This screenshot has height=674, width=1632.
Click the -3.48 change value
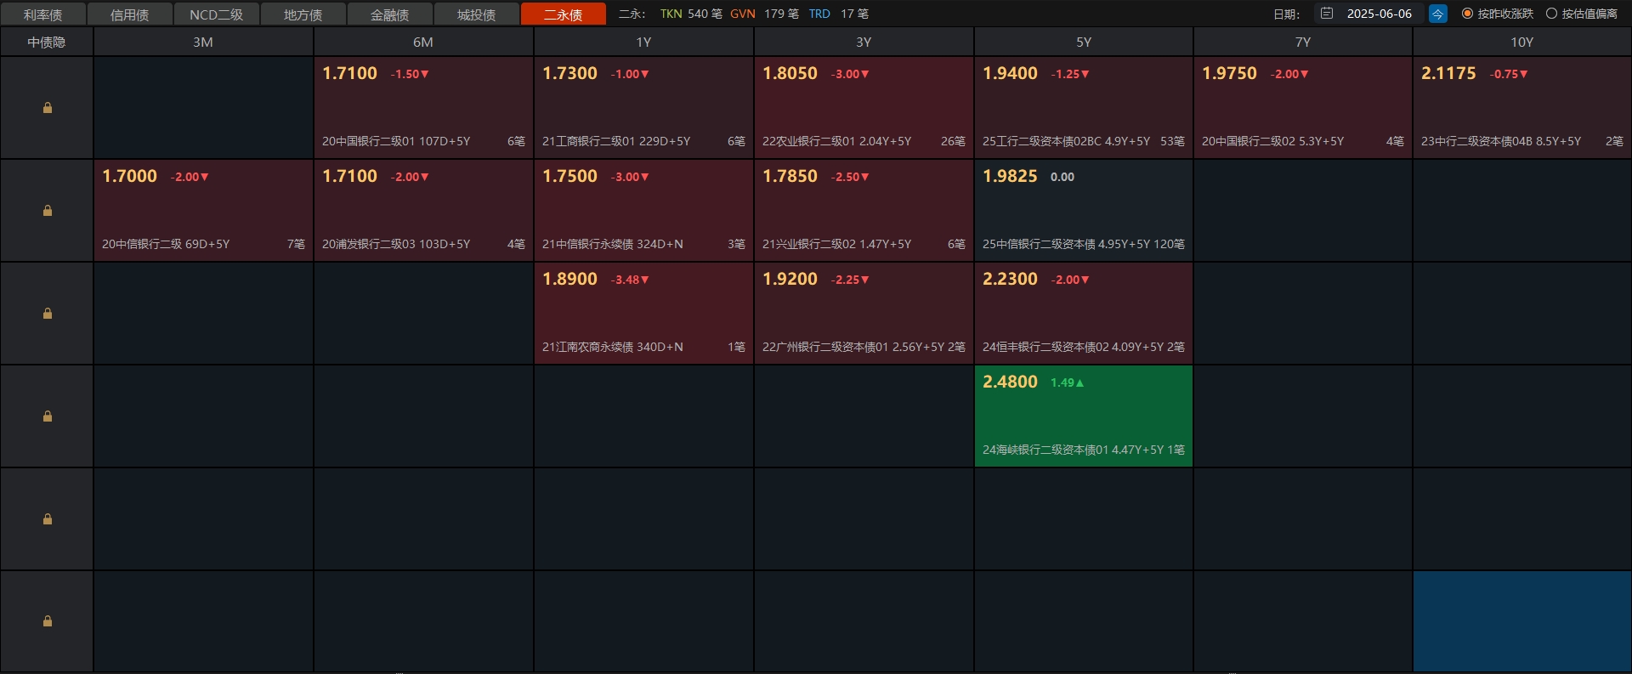point(625,280)
